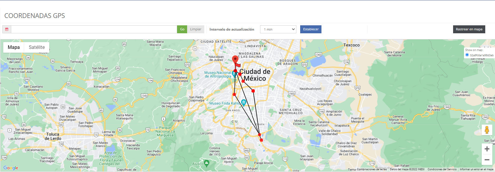Click the red location pin marker
Viewport: 495px width, 172px height.
click(235, 59)
